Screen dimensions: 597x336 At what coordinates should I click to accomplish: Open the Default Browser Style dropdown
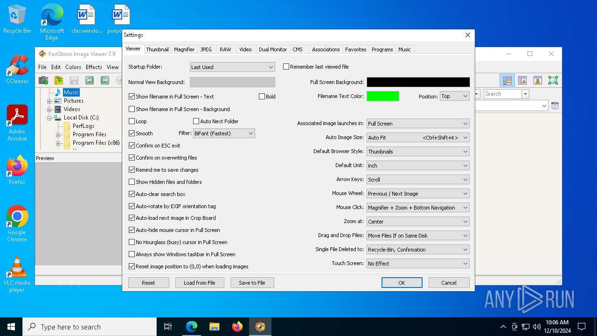coord(418,152)
